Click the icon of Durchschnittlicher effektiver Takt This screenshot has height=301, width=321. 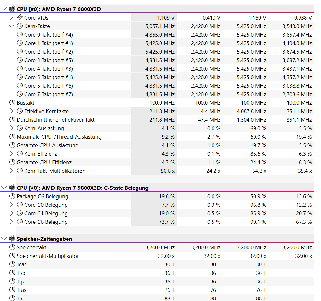click(x=12, y=119)
